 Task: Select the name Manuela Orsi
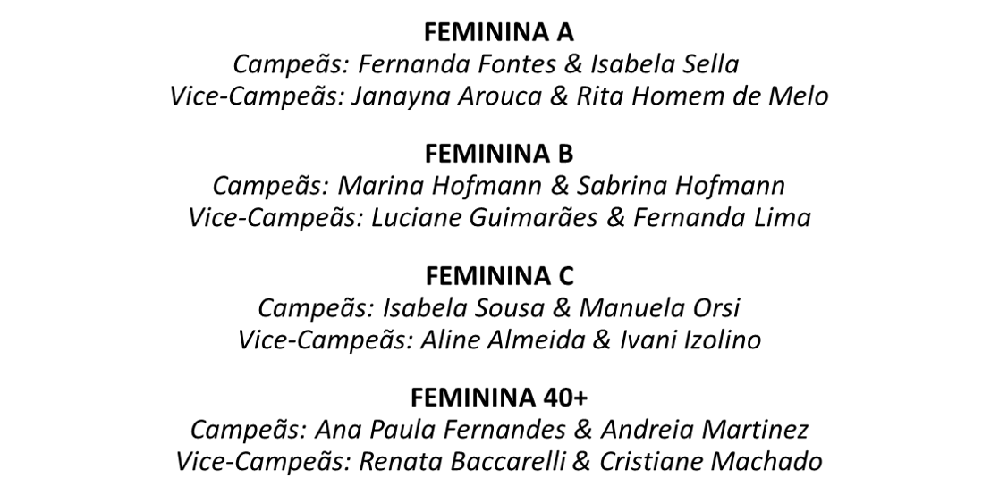660,307
